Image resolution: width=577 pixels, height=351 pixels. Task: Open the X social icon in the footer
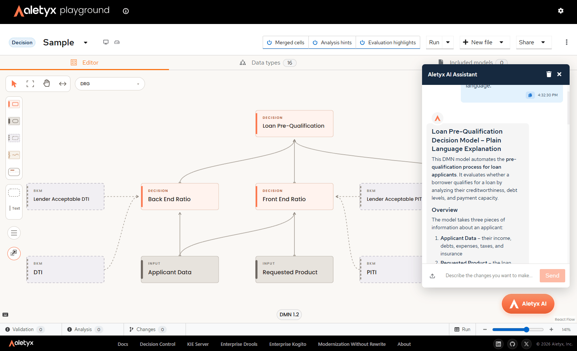(x=526, y=344)
